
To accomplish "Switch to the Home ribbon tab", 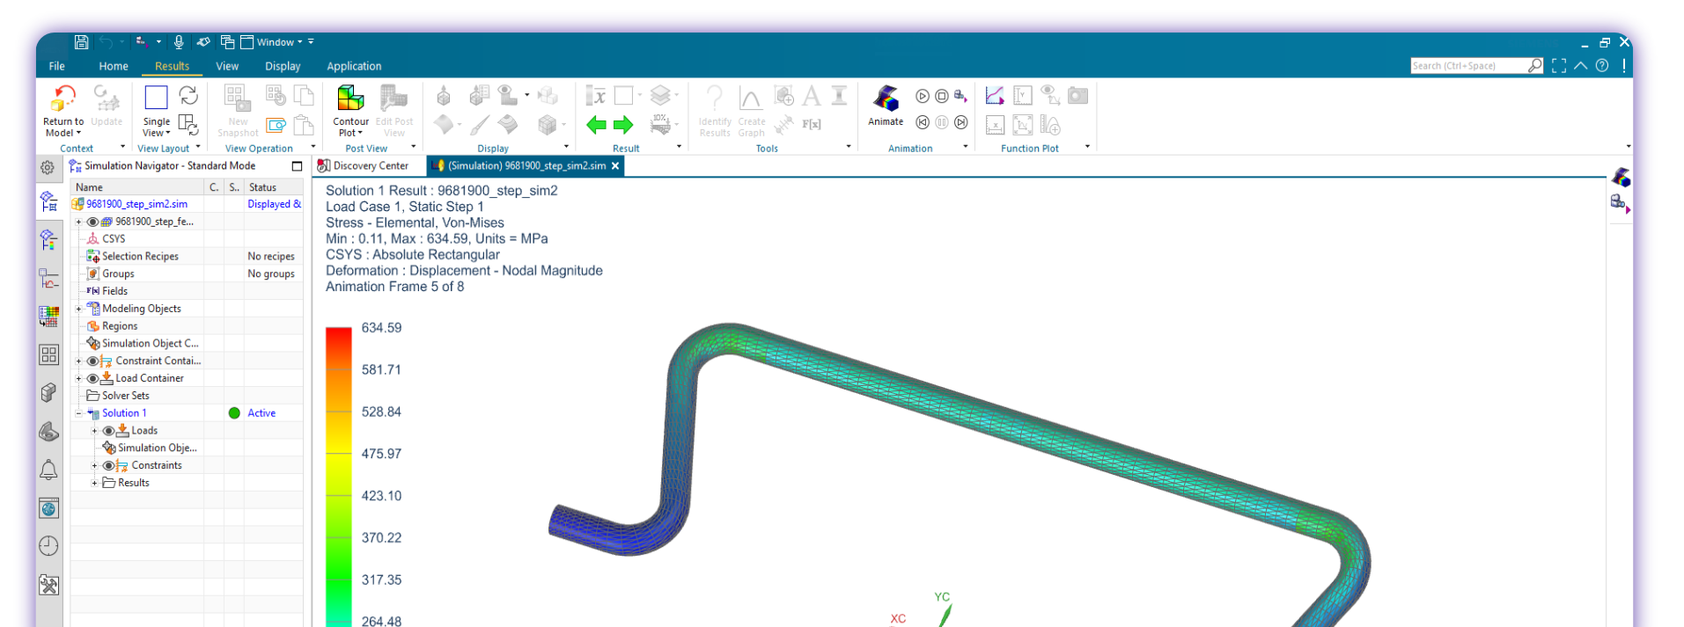I will (113, 66).
